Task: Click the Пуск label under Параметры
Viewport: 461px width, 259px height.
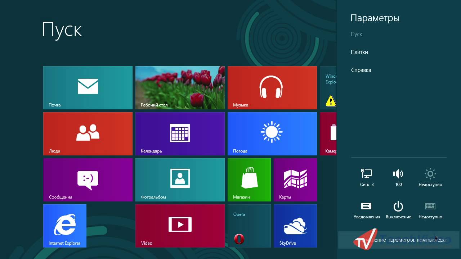Action: tap(357, 34)
